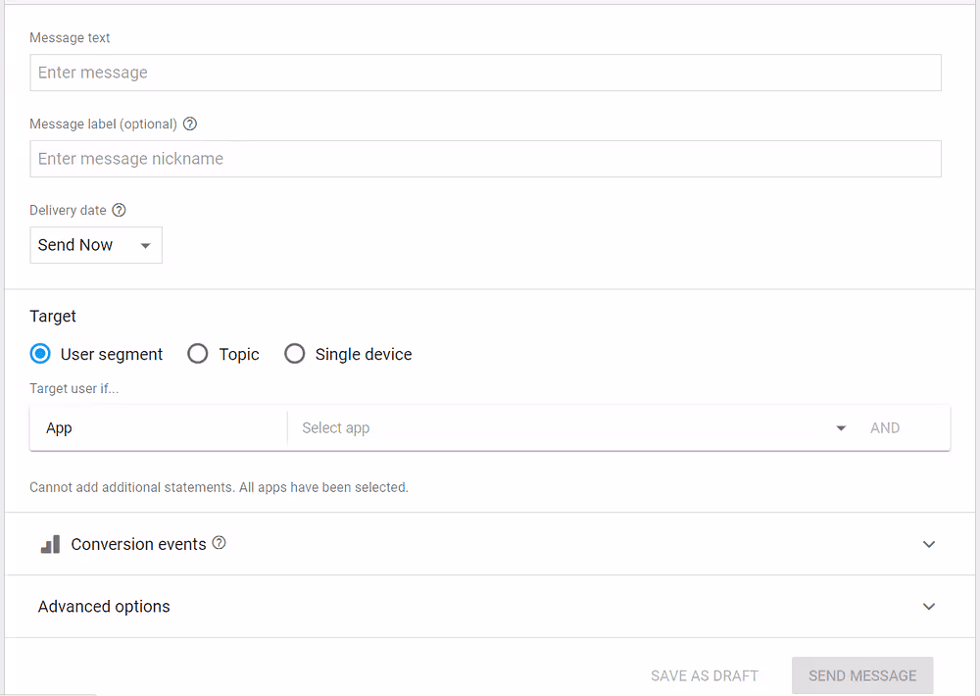
Task: Open the Select app dropdown
Action: [573, 427]
